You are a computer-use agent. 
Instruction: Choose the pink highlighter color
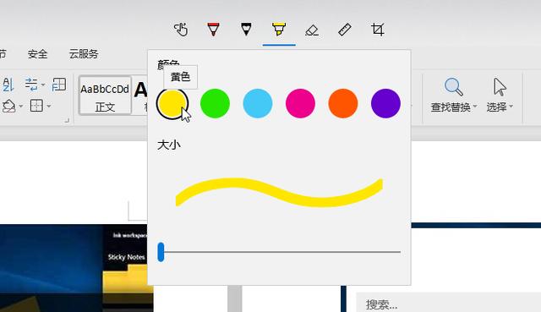point(300,103)
